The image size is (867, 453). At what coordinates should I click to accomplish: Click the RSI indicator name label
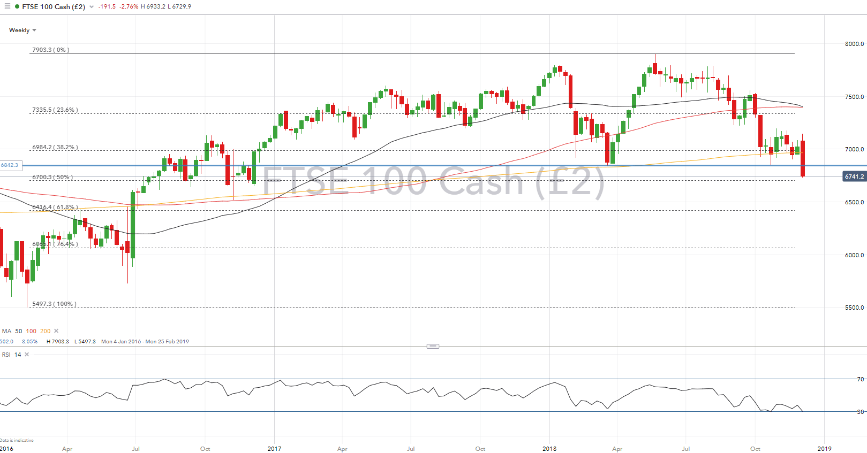[x=6, y=355]
